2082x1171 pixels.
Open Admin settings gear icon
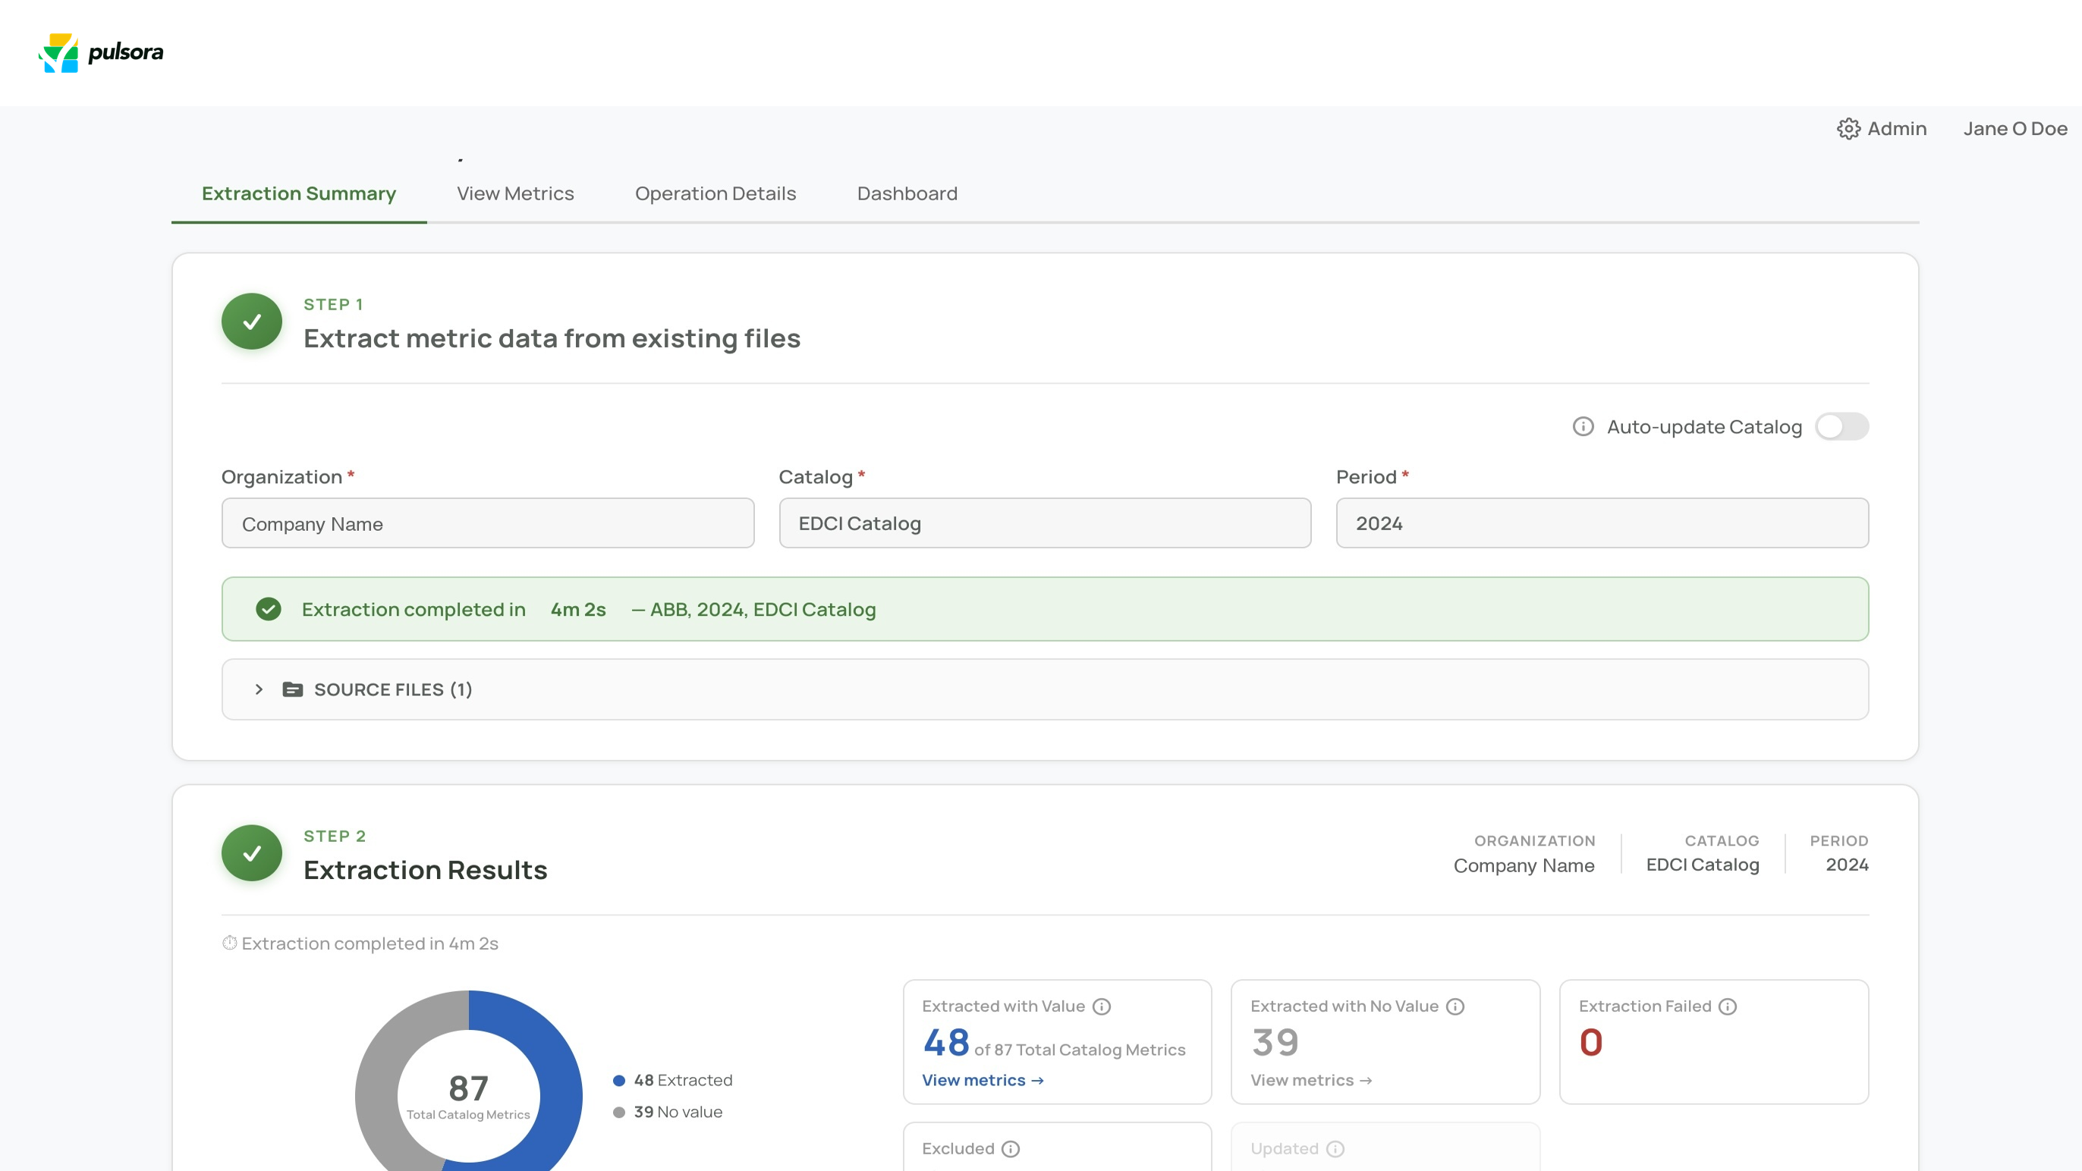coord(1848,128)
